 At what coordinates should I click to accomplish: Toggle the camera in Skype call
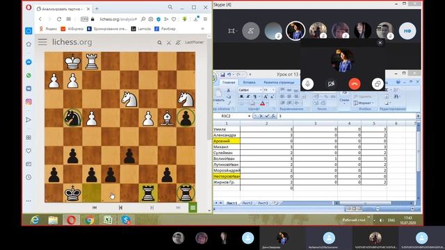coord(331,84)
